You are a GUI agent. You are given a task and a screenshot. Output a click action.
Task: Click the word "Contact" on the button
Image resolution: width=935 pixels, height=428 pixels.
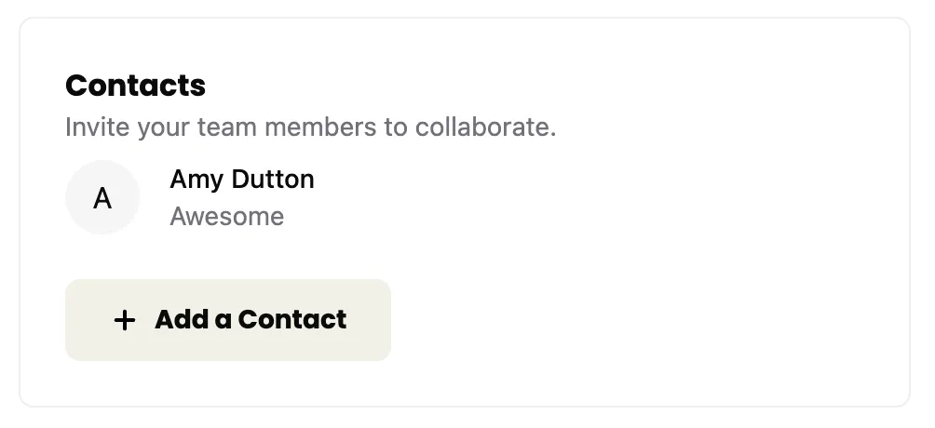pyautogui.click(x=292, y=320)
